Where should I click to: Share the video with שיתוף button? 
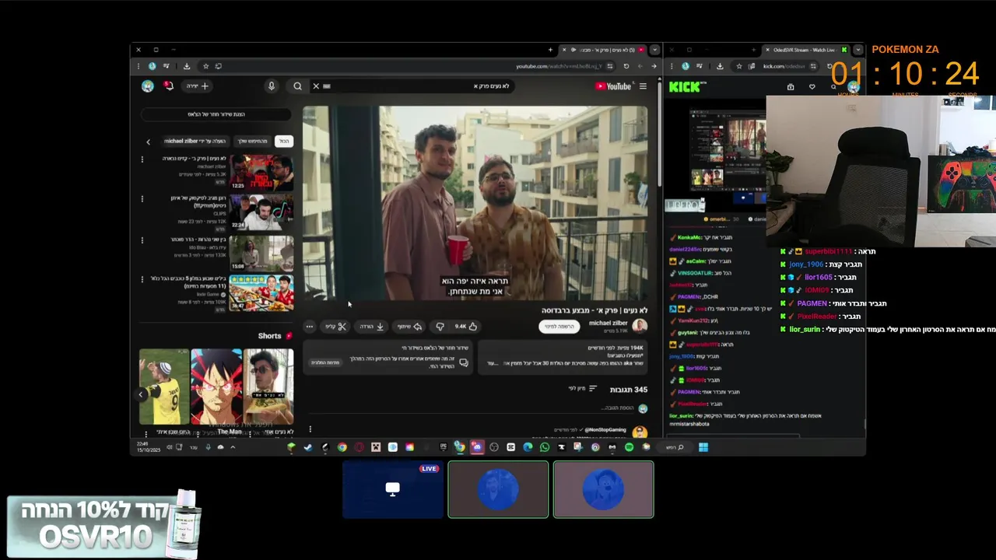coord(409,327)
